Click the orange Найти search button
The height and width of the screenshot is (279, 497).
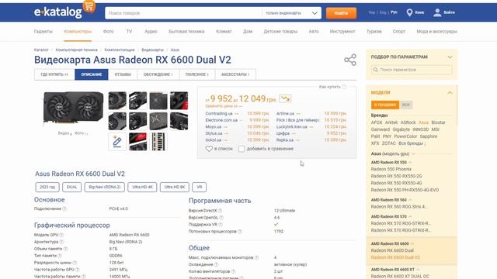pyautogui.click(x=341, y=13)
